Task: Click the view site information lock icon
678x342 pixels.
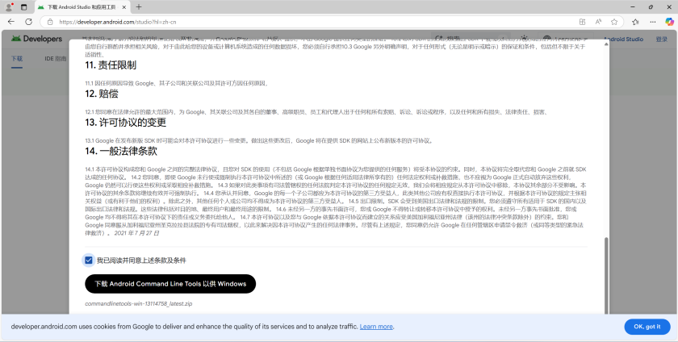Action: coord(51,22)
